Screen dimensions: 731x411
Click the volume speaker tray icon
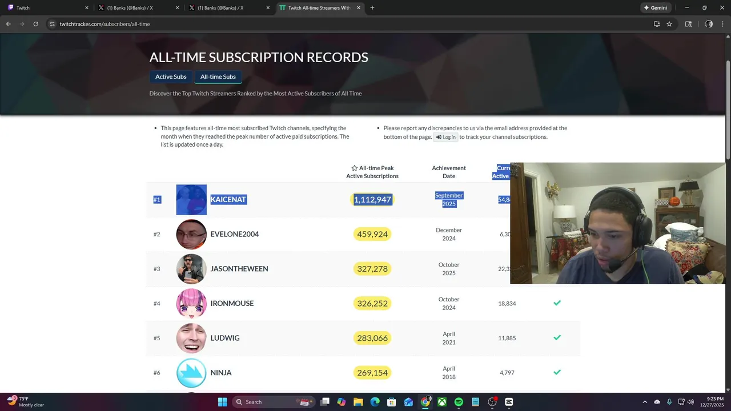coord(690,402)
